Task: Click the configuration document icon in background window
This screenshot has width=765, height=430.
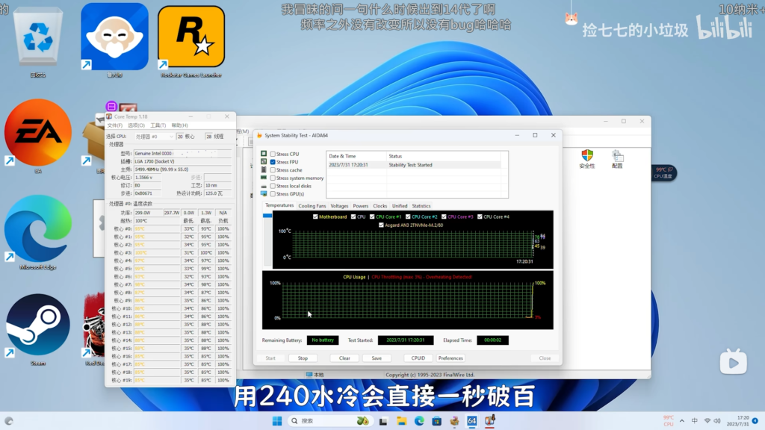Action: coord(617,156)
